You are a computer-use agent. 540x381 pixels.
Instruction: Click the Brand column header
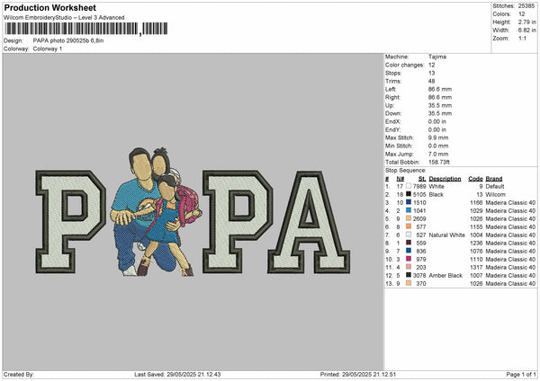coord(496,178)
